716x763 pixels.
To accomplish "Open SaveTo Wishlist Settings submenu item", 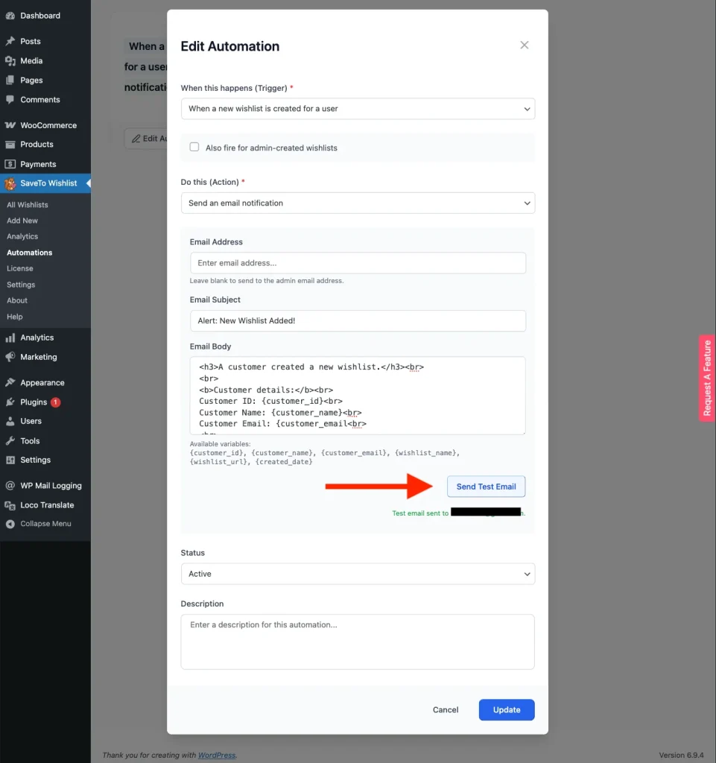I will click(x=21, y=285).
